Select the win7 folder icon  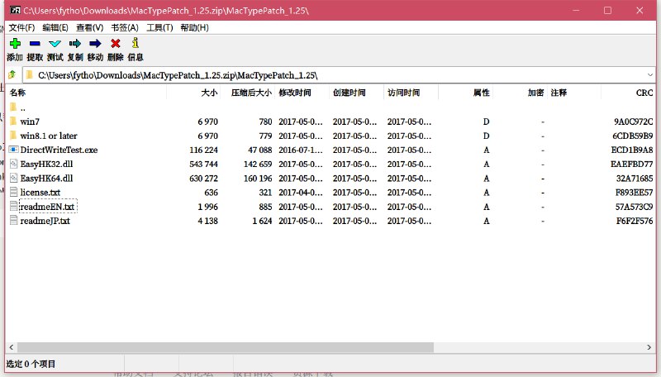pos(13,121)
